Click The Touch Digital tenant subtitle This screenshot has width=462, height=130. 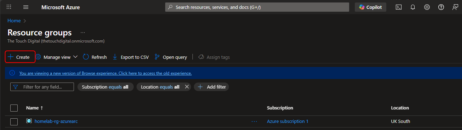point(56,41)
